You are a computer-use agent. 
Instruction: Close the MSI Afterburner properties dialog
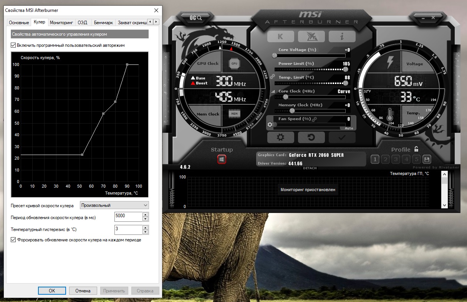coord(156,10)
